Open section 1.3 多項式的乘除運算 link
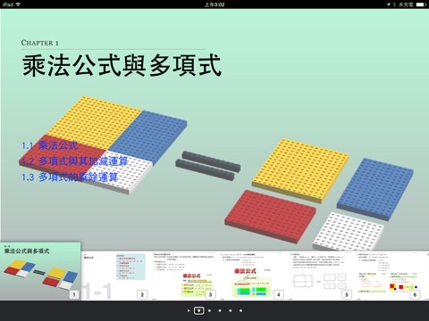The image size is (429, 321). tap(70, 177)
